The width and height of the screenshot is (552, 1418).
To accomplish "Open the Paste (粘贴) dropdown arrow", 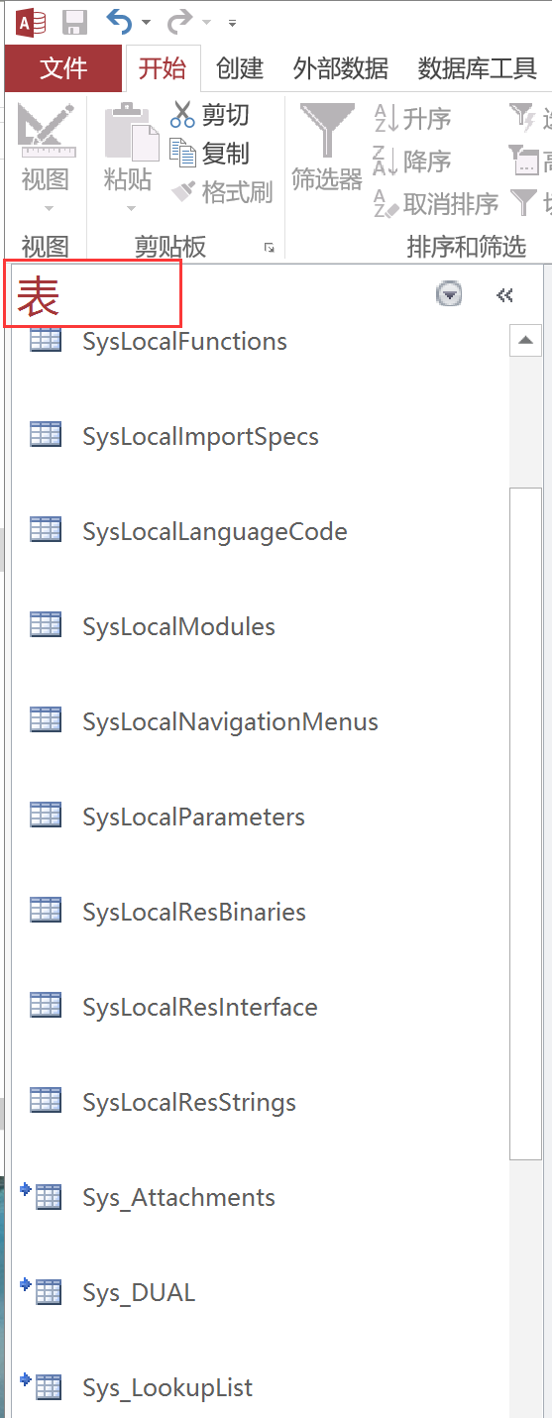I will (x=129, y=209).
